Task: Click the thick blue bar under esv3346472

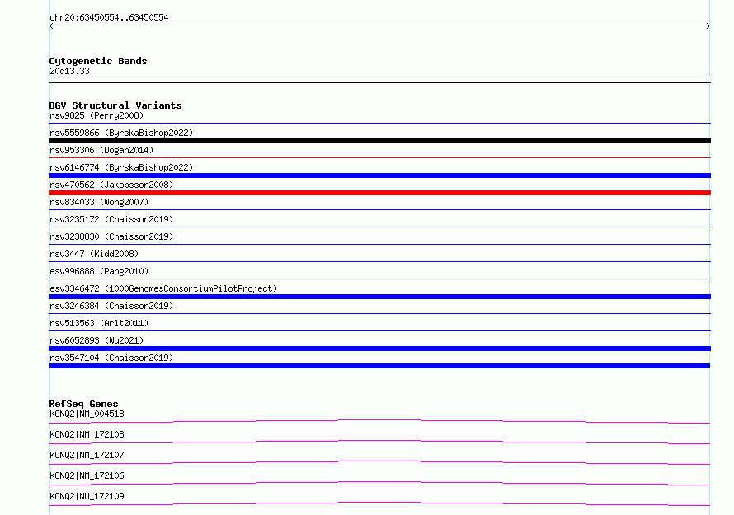Action: click(379, 297)
